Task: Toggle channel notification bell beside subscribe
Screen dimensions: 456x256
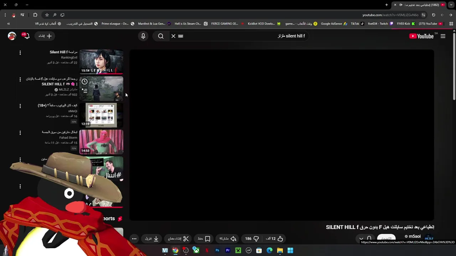Action: click(x=369, y=239)
